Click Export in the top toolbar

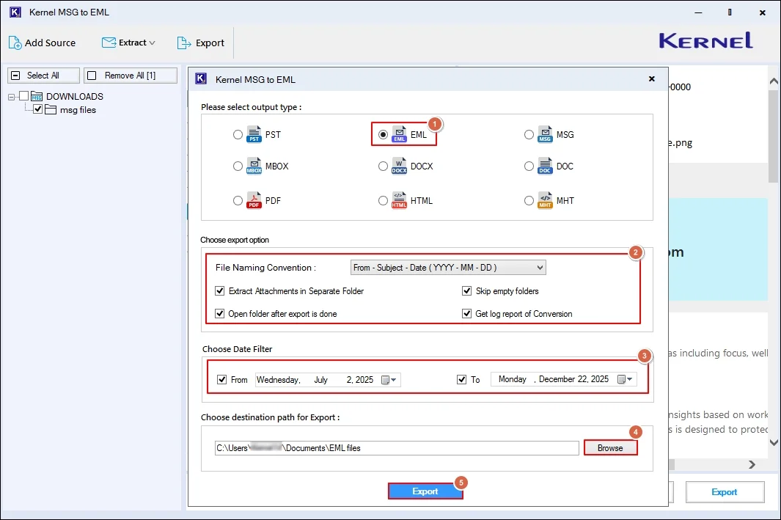click(x=201, y=43)
